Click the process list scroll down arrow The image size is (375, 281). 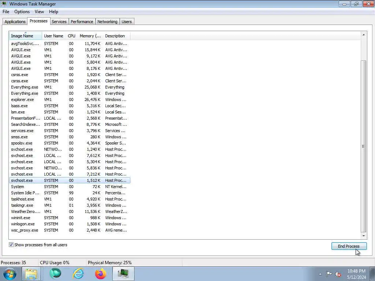point(364,236)
